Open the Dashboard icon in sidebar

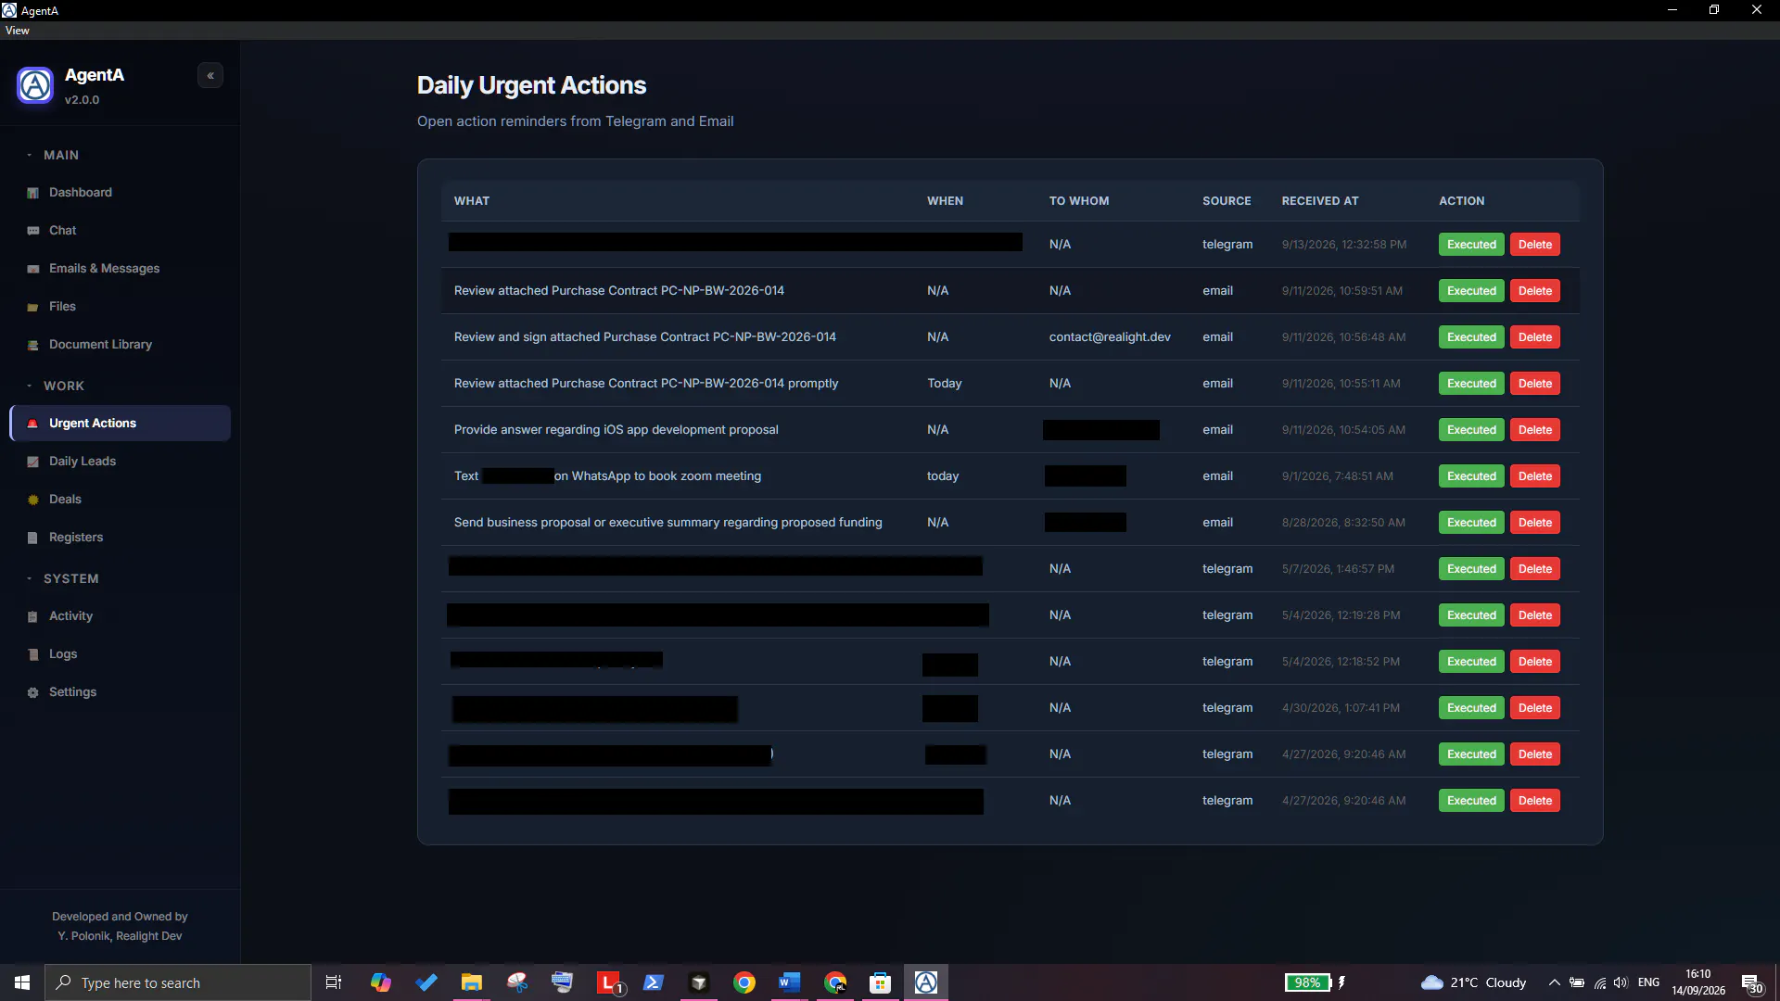click(33, 193)
